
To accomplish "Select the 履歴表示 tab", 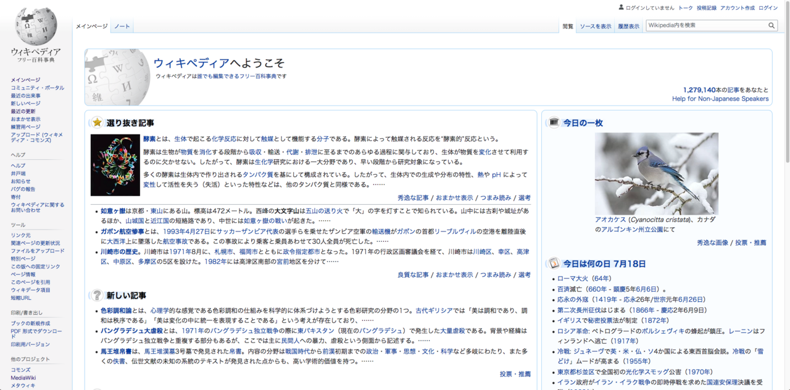I will click(628, 27).
